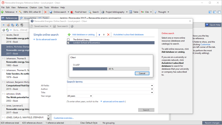222x125 pixels.
Task: Click the OvidSP 45% progress bar
Action: click(x=111, y=69)
